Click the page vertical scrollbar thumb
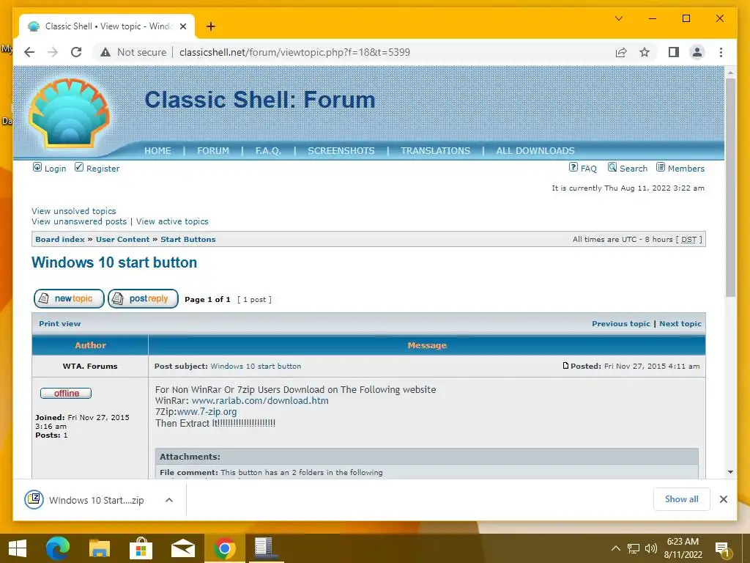750x563 pixels. tap(730, 188)
